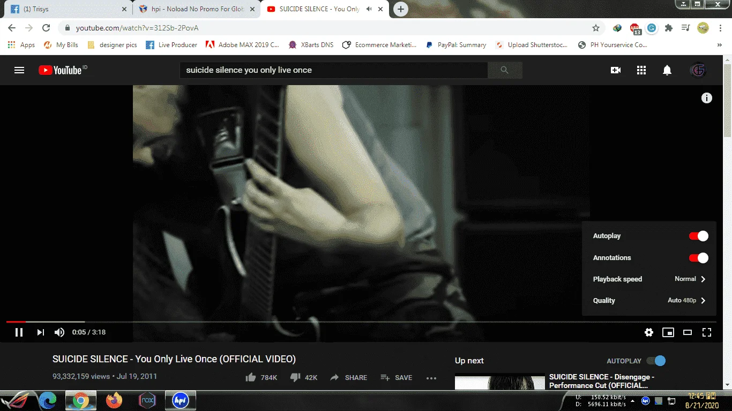Open the Grammarly extension icon
Image resolution: width=732 pixels, height=411 pixels.
tap(652, 28)
